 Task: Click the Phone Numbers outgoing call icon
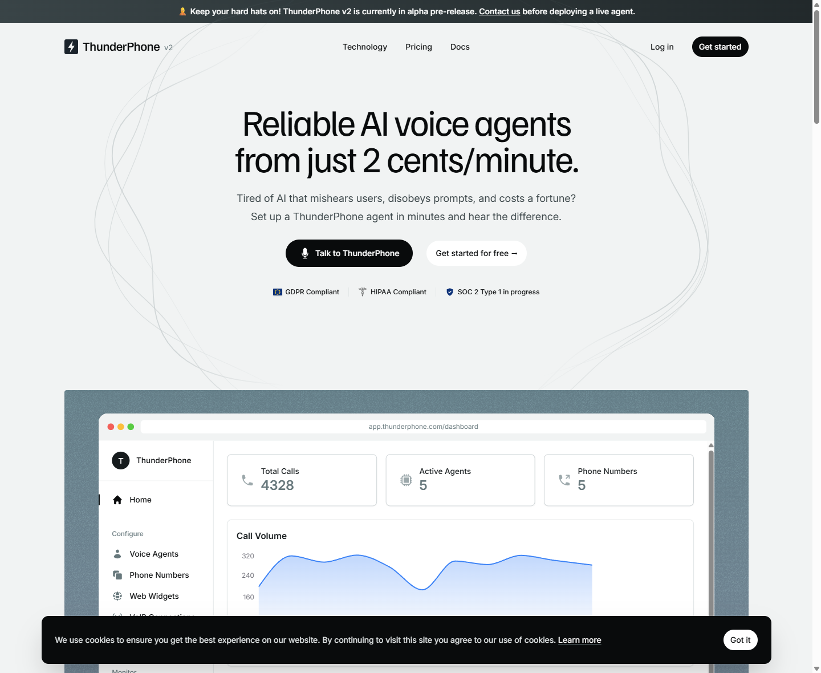tap(564, 480)
